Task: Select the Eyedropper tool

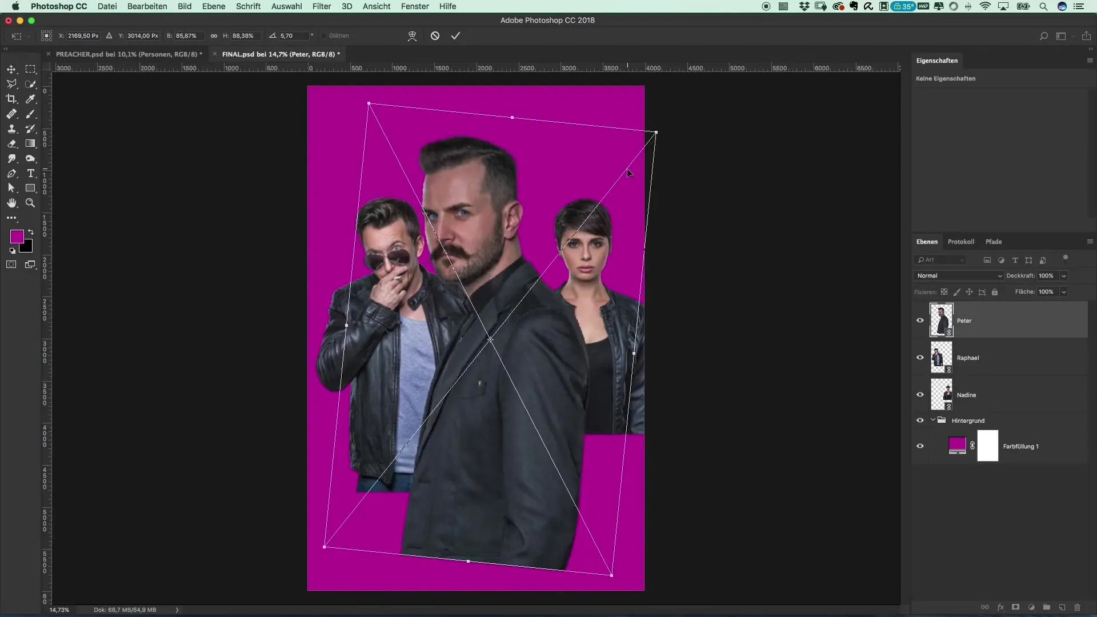Action: point(31,99)
